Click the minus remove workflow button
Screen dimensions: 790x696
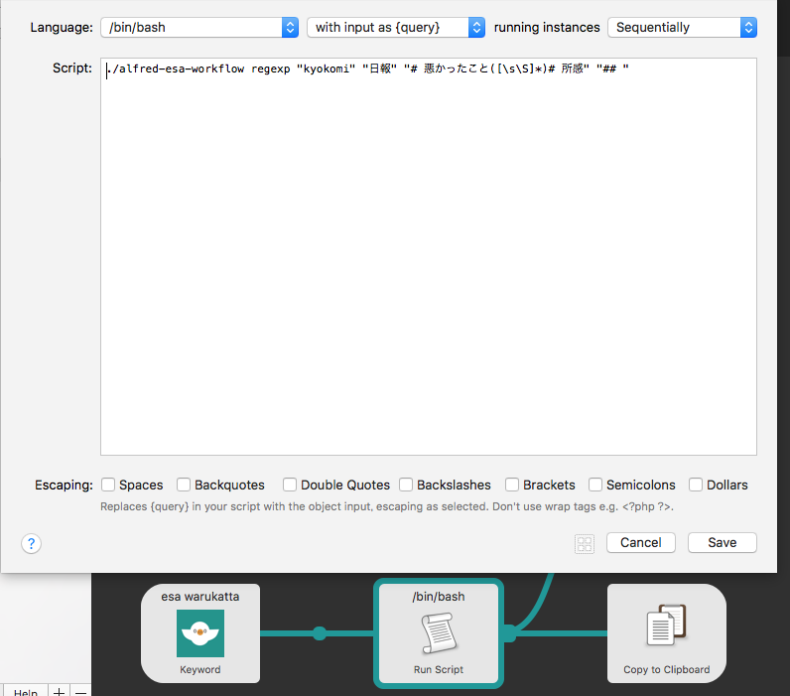pyautogui.click(x=80, y=690)
